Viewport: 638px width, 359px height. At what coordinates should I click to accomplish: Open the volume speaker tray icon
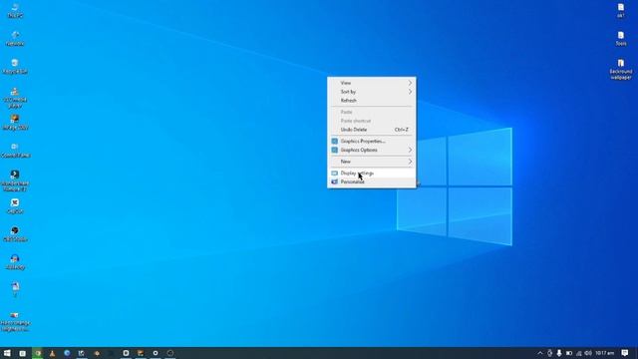(x=588, y=353)
